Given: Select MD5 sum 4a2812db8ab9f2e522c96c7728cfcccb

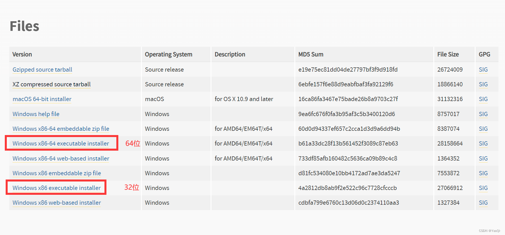Looking at the screenshot, I should coord(348,188).
